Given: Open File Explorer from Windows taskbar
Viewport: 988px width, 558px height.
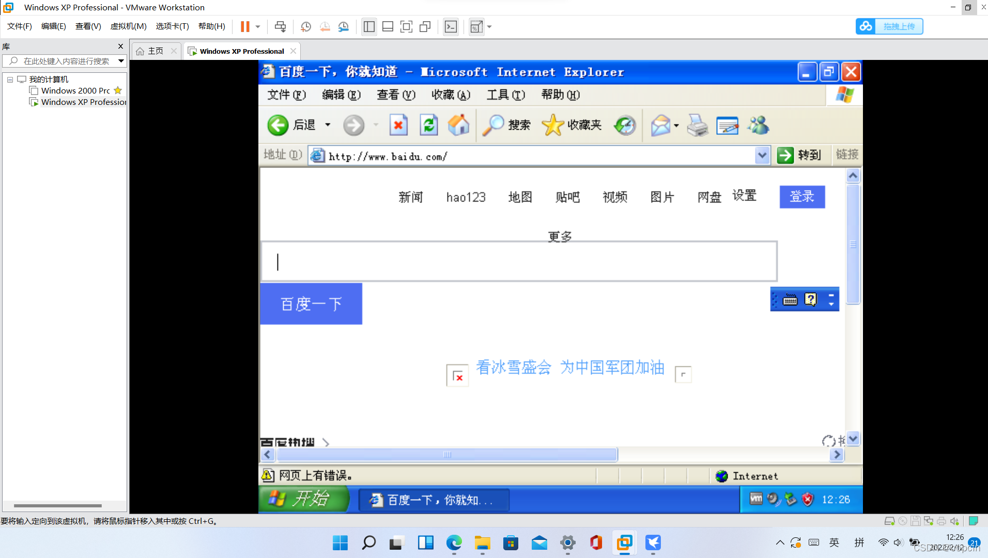Looking at the screenshot, I should tap(482, 542).
